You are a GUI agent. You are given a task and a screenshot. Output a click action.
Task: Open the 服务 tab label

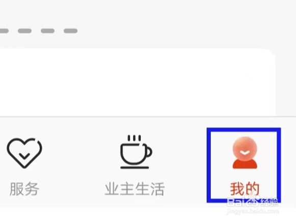pyautogui.click(x=24, y=189)
